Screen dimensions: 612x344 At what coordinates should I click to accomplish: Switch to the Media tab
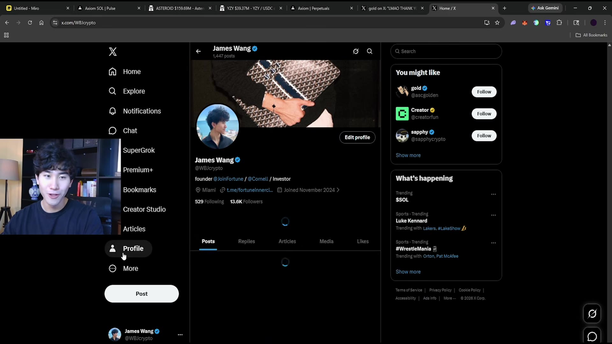(326, 241)
